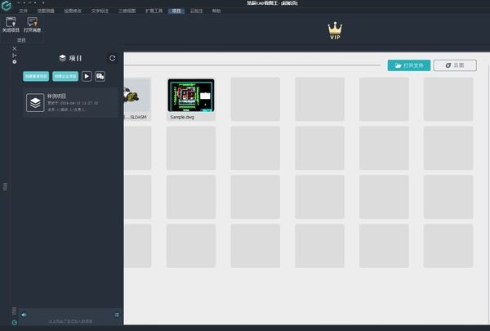Image resolution: width=490 pixels, height=331 pixels.
Task: Click the 云图 cloud drawings button
Action: (x=455, y=65)
